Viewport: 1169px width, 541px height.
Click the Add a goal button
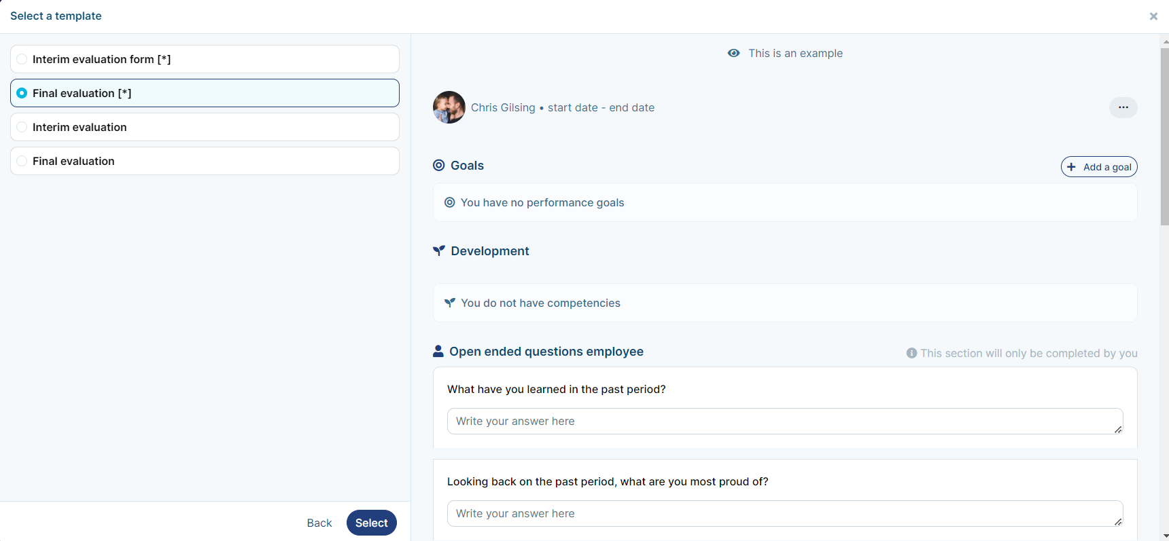pos(1099,167)
